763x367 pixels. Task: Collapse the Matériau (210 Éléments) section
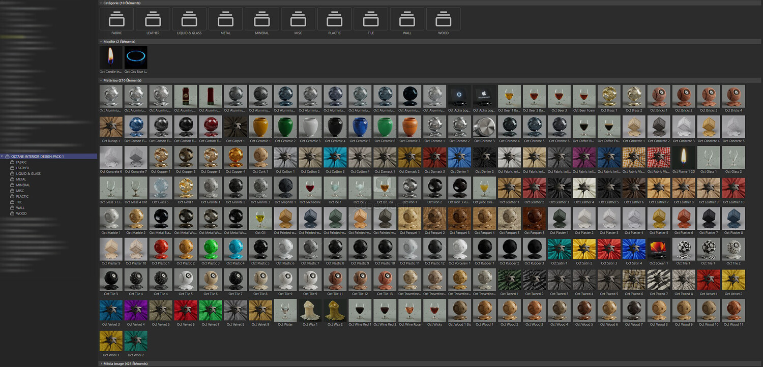(x=101, y=80)
